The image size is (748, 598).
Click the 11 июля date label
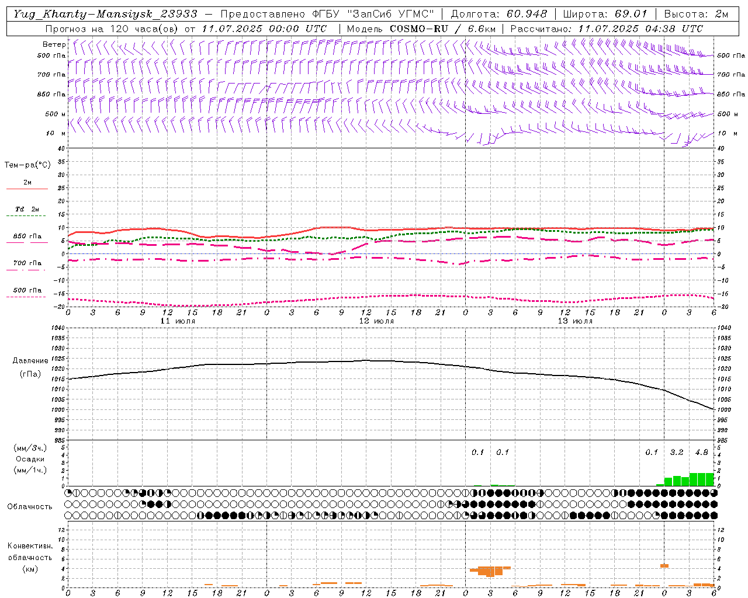(x=178, y=321)
